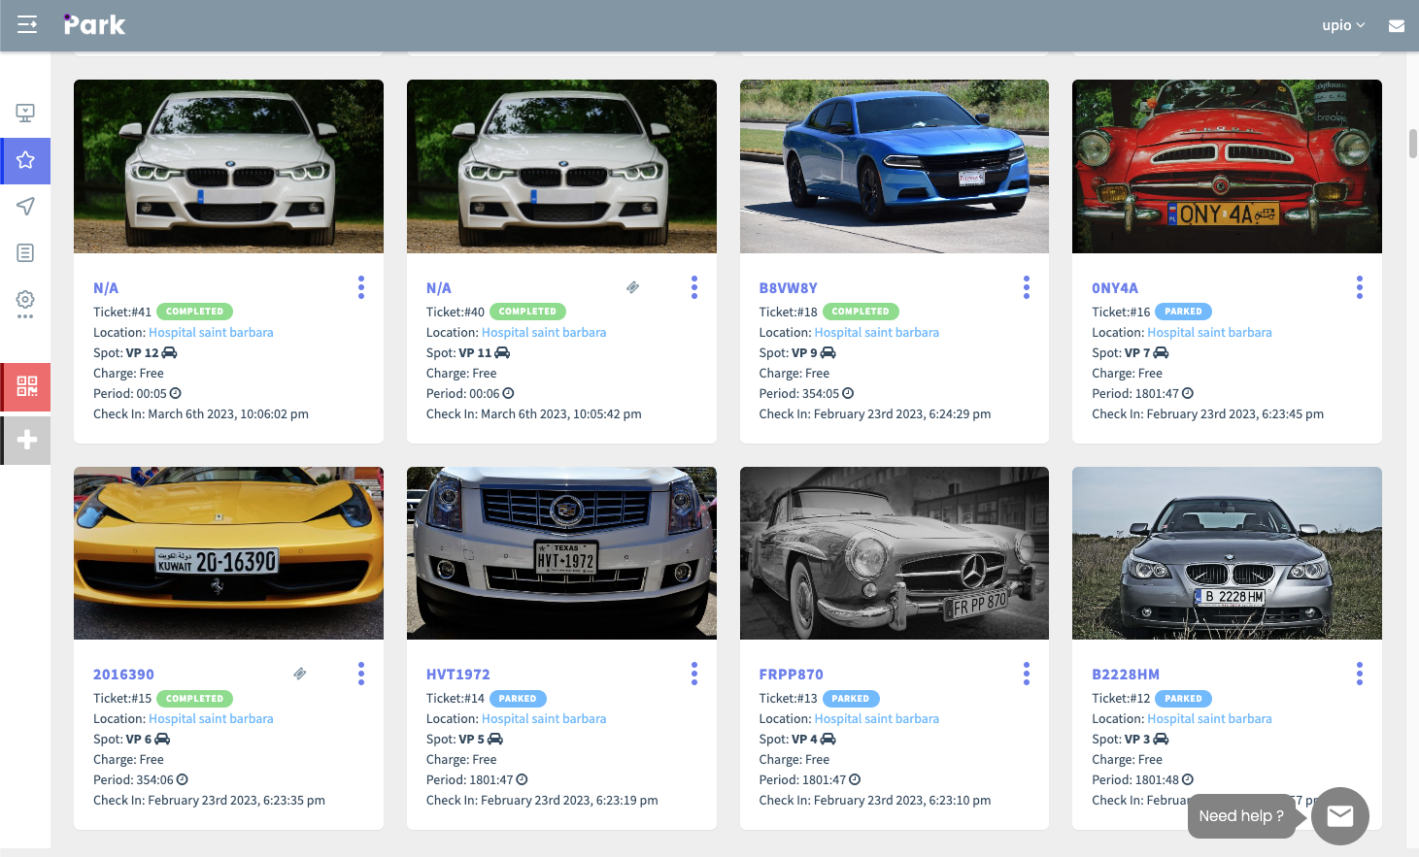Open the envelope messages icon in the header
Viewport: 1419px width, 857px height.
click(1397, 24)
